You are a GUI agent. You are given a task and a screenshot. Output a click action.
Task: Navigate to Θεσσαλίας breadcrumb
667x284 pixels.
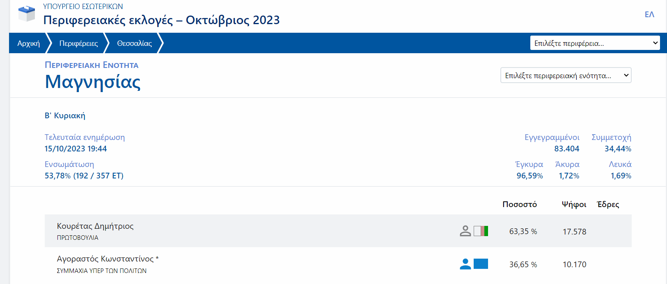[x=134, y=43]
